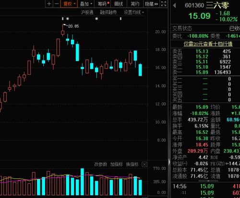Click the middle star event marker
Viewport: 240px width, 198px height.
point(96,19)
